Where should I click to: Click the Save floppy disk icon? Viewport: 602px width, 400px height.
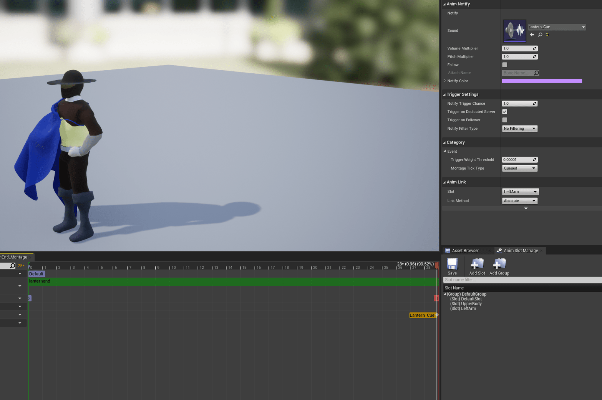[452, 264]
